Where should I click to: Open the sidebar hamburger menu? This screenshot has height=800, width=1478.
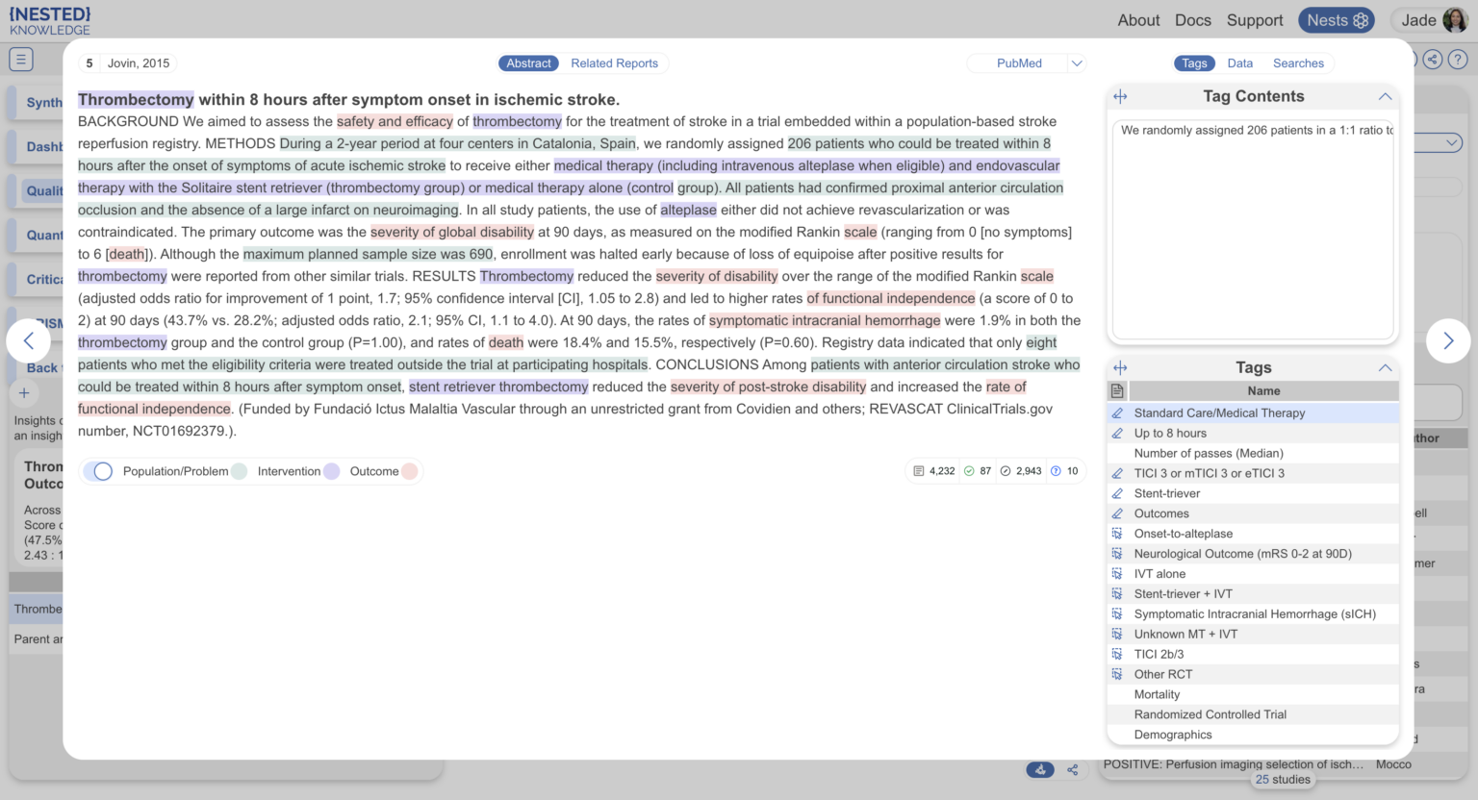[x=20, y=59]
